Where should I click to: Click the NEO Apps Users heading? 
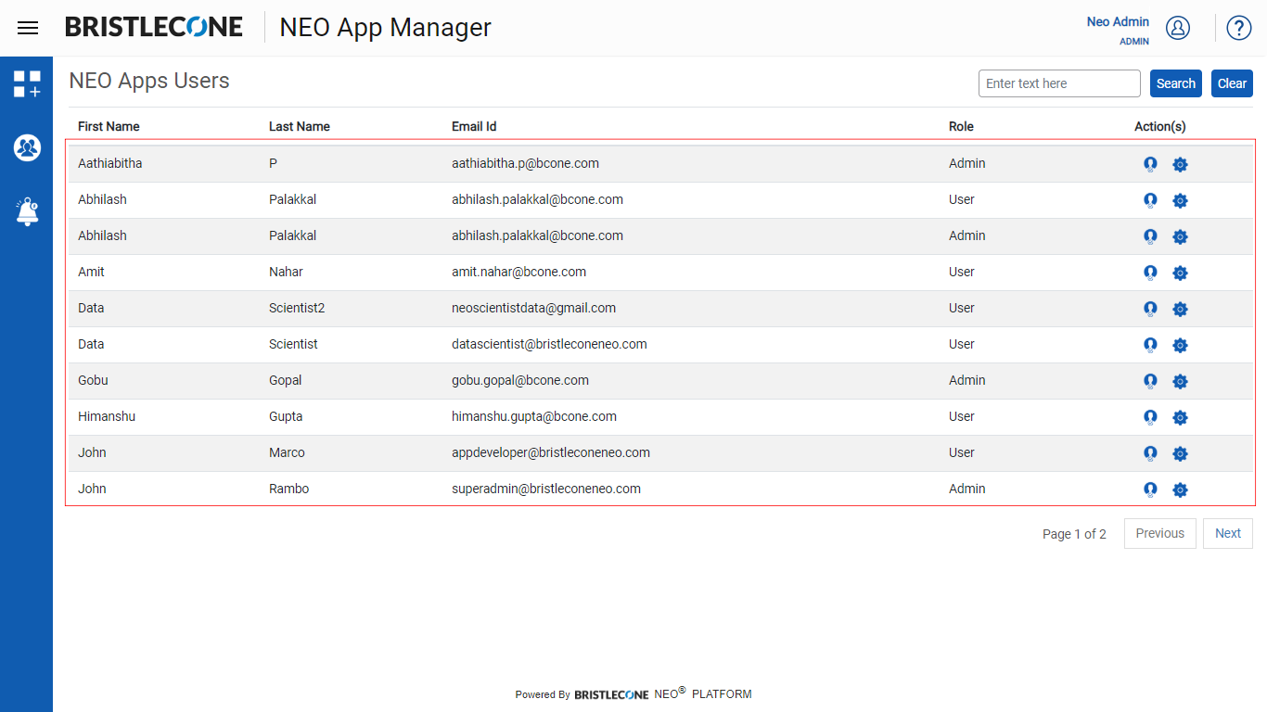tap(149, 81)
